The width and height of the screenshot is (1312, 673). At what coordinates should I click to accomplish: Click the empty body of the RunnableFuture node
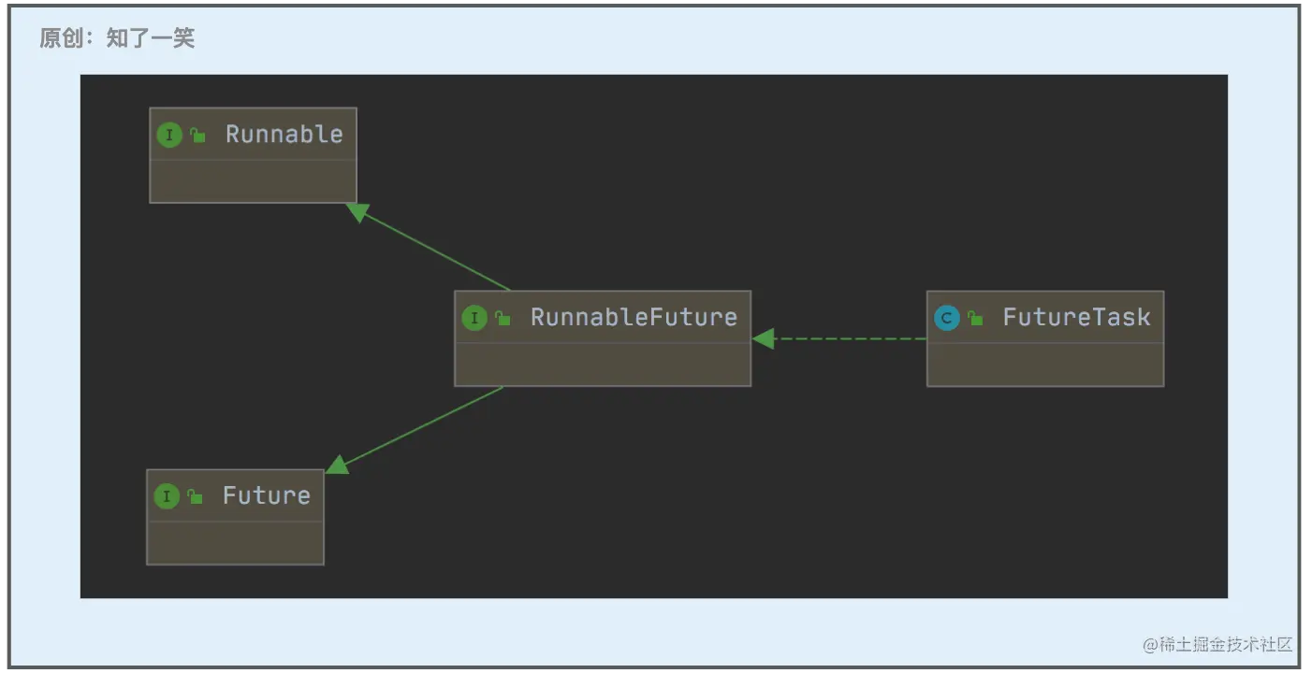[603, 364]
